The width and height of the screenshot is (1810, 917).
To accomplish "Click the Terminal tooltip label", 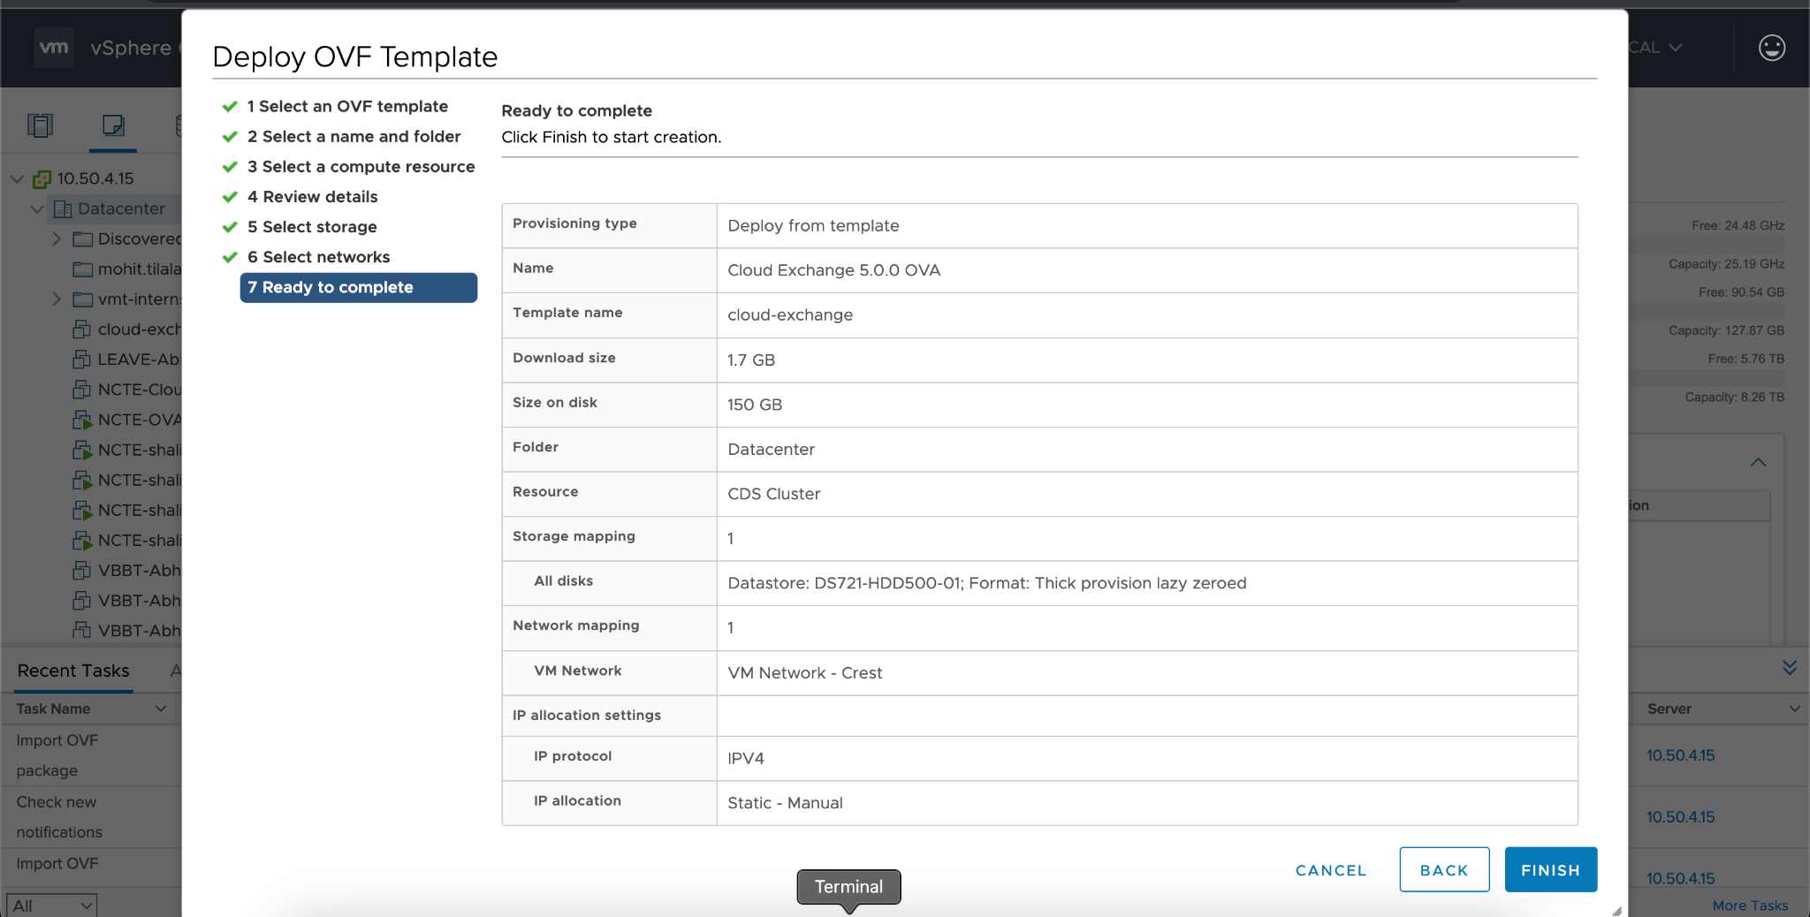I will tap(848, 887).
